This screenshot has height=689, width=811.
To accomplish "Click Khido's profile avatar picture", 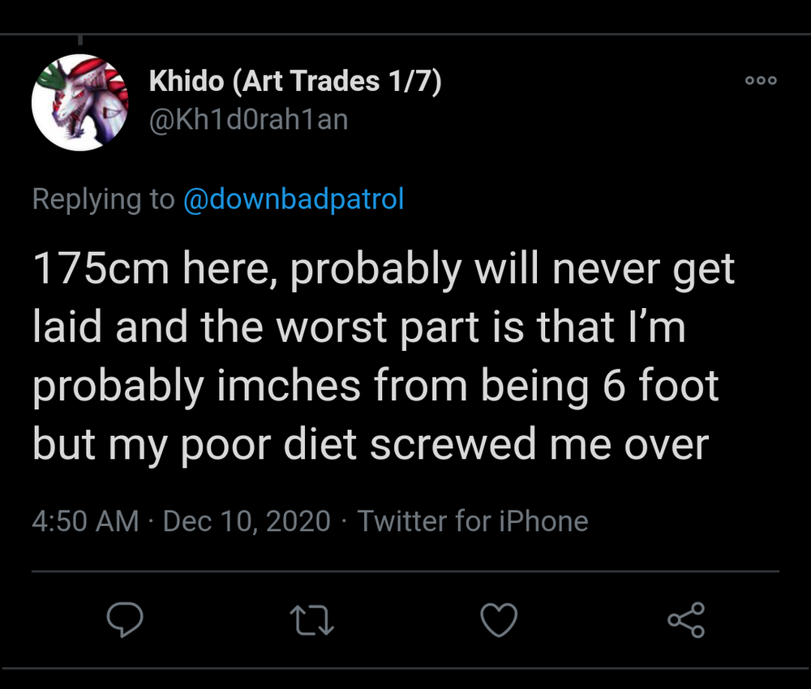I will pyautogui.click(x=80, y=102).
